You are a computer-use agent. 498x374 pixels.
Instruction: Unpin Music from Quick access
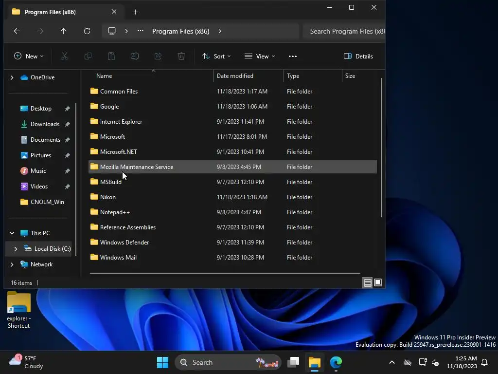coord(67,171)
